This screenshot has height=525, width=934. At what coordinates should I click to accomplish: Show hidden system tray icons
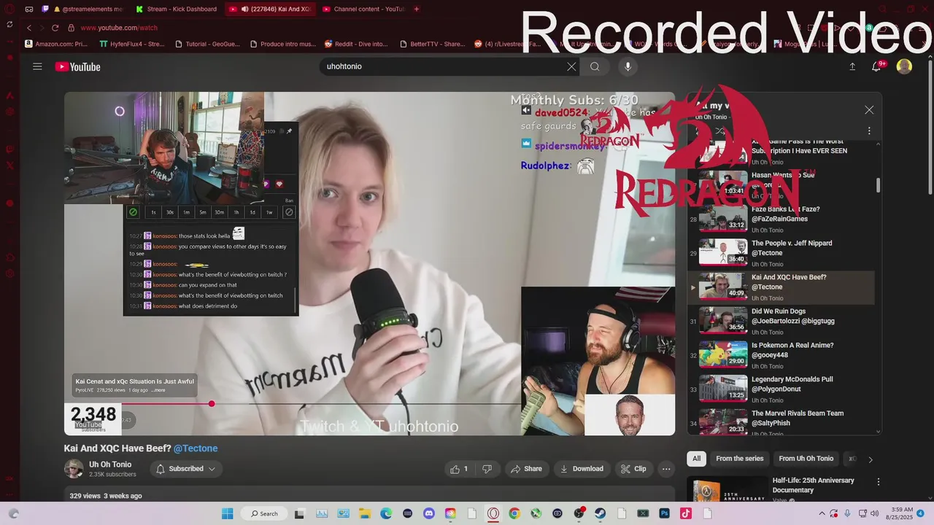click(x=822, y=513)
